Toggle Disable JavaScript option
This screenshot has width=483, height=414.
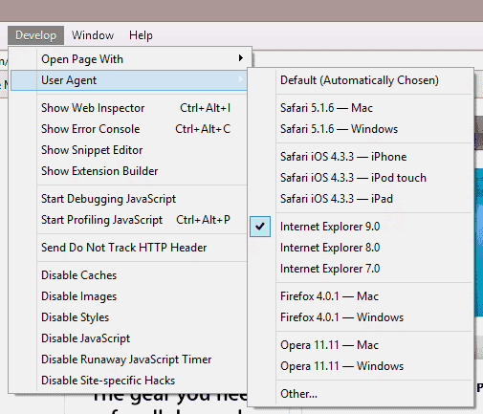[x=129, y=338]
